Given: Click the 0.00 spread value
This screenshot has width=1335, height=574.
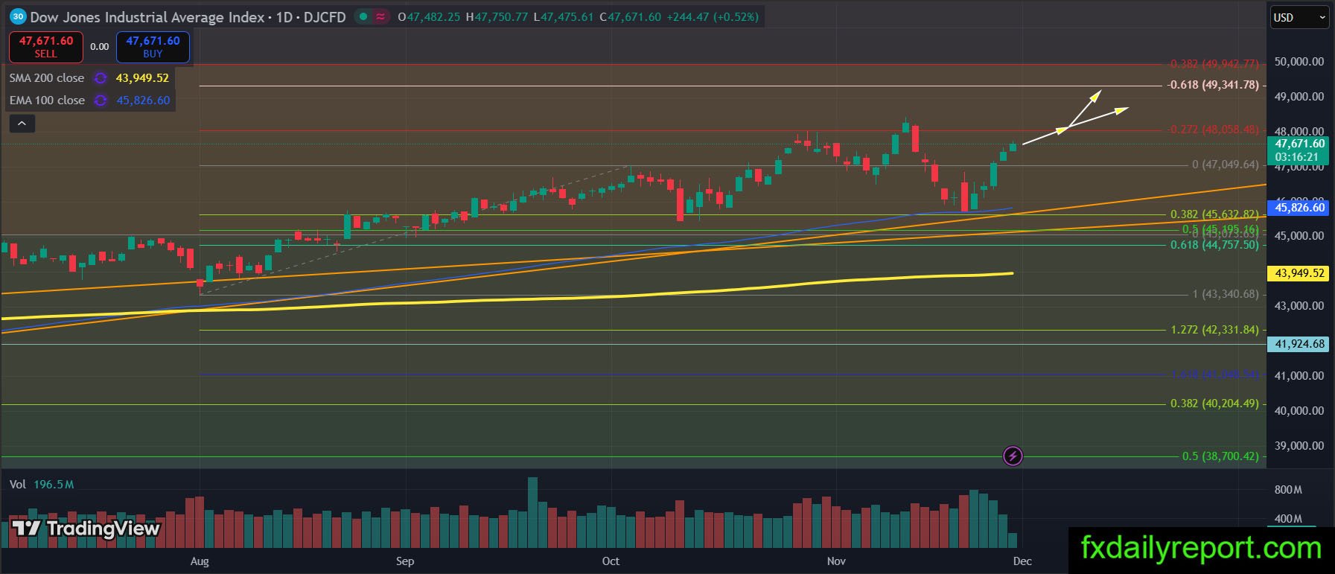Looking at the screenshot, I should [100, 46].
